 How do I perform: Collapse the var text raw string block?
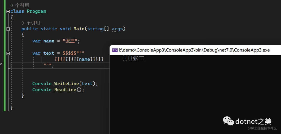[8, 53]
